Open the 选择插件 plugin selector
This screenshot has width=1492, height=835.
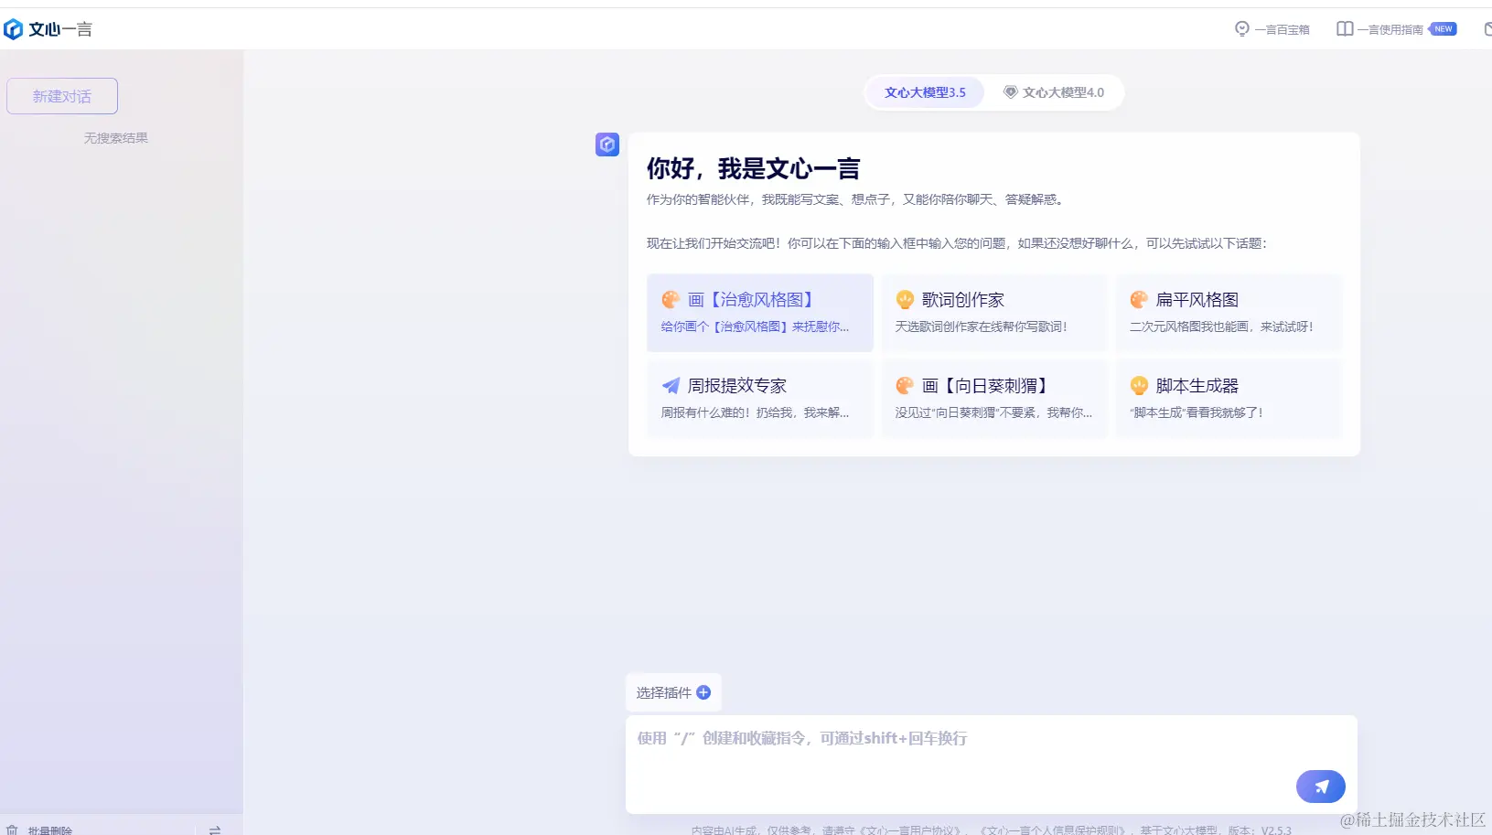point(673,692)
